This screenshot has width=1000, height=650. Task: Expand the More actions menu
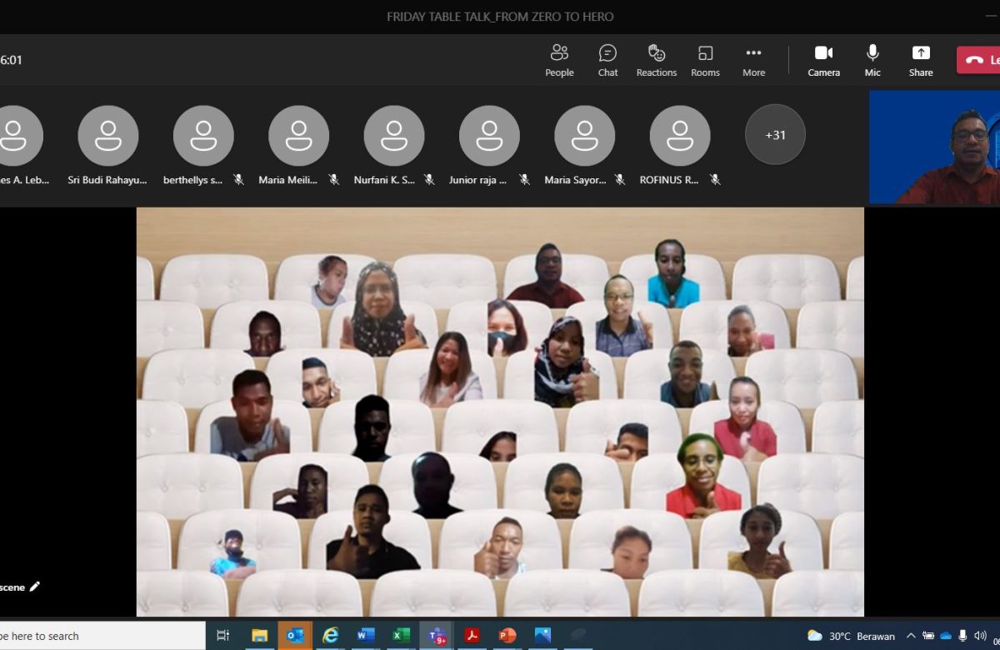(x=753, y=60)
